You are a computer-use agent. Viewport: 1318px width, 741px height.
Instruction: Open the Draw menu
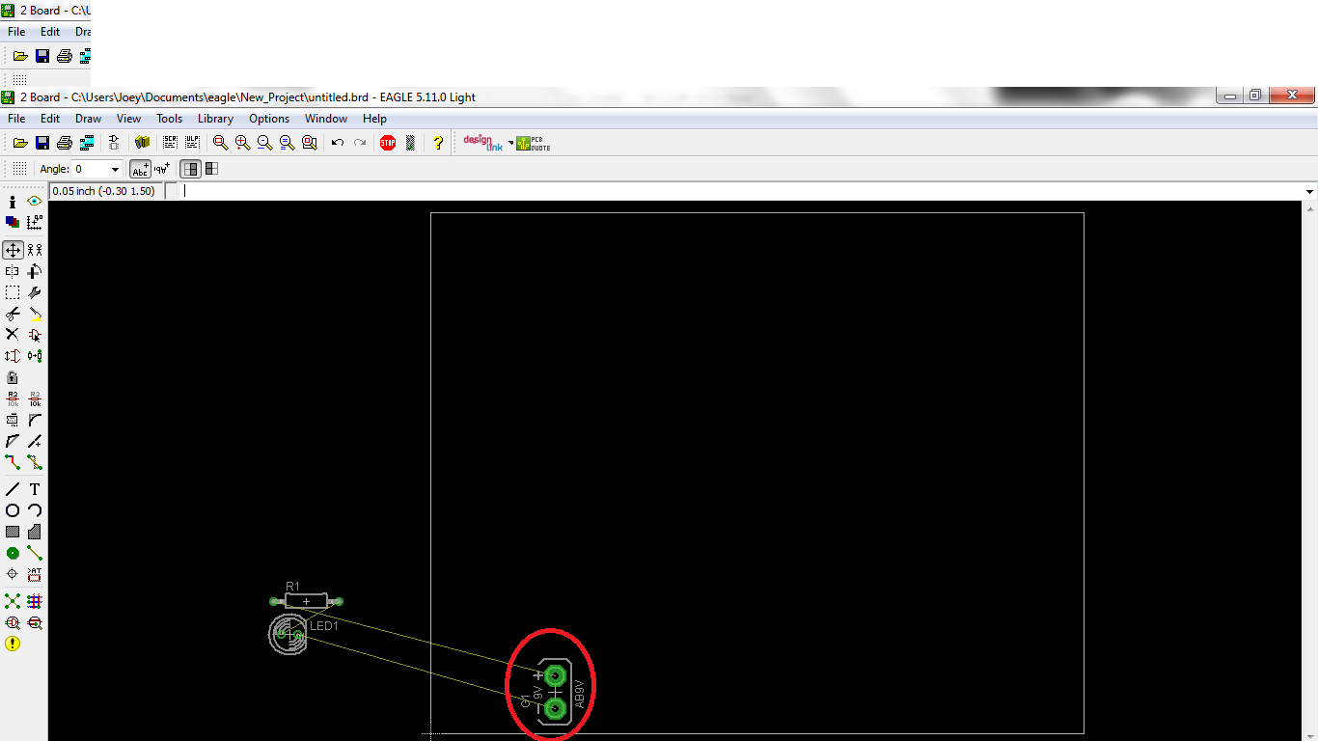click(88, 119)
